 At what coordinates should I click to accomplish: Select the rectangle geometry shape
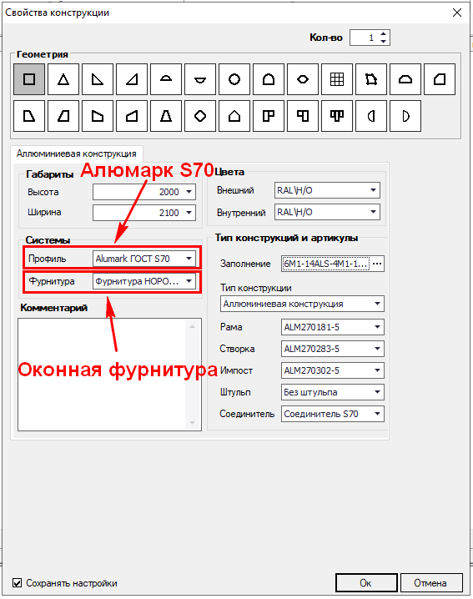point(29,79)
